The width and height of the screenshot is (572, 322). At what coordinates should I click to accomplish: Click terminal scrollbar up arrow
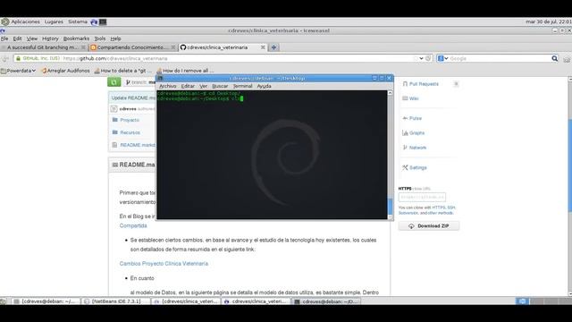click(x=390, y=93)
